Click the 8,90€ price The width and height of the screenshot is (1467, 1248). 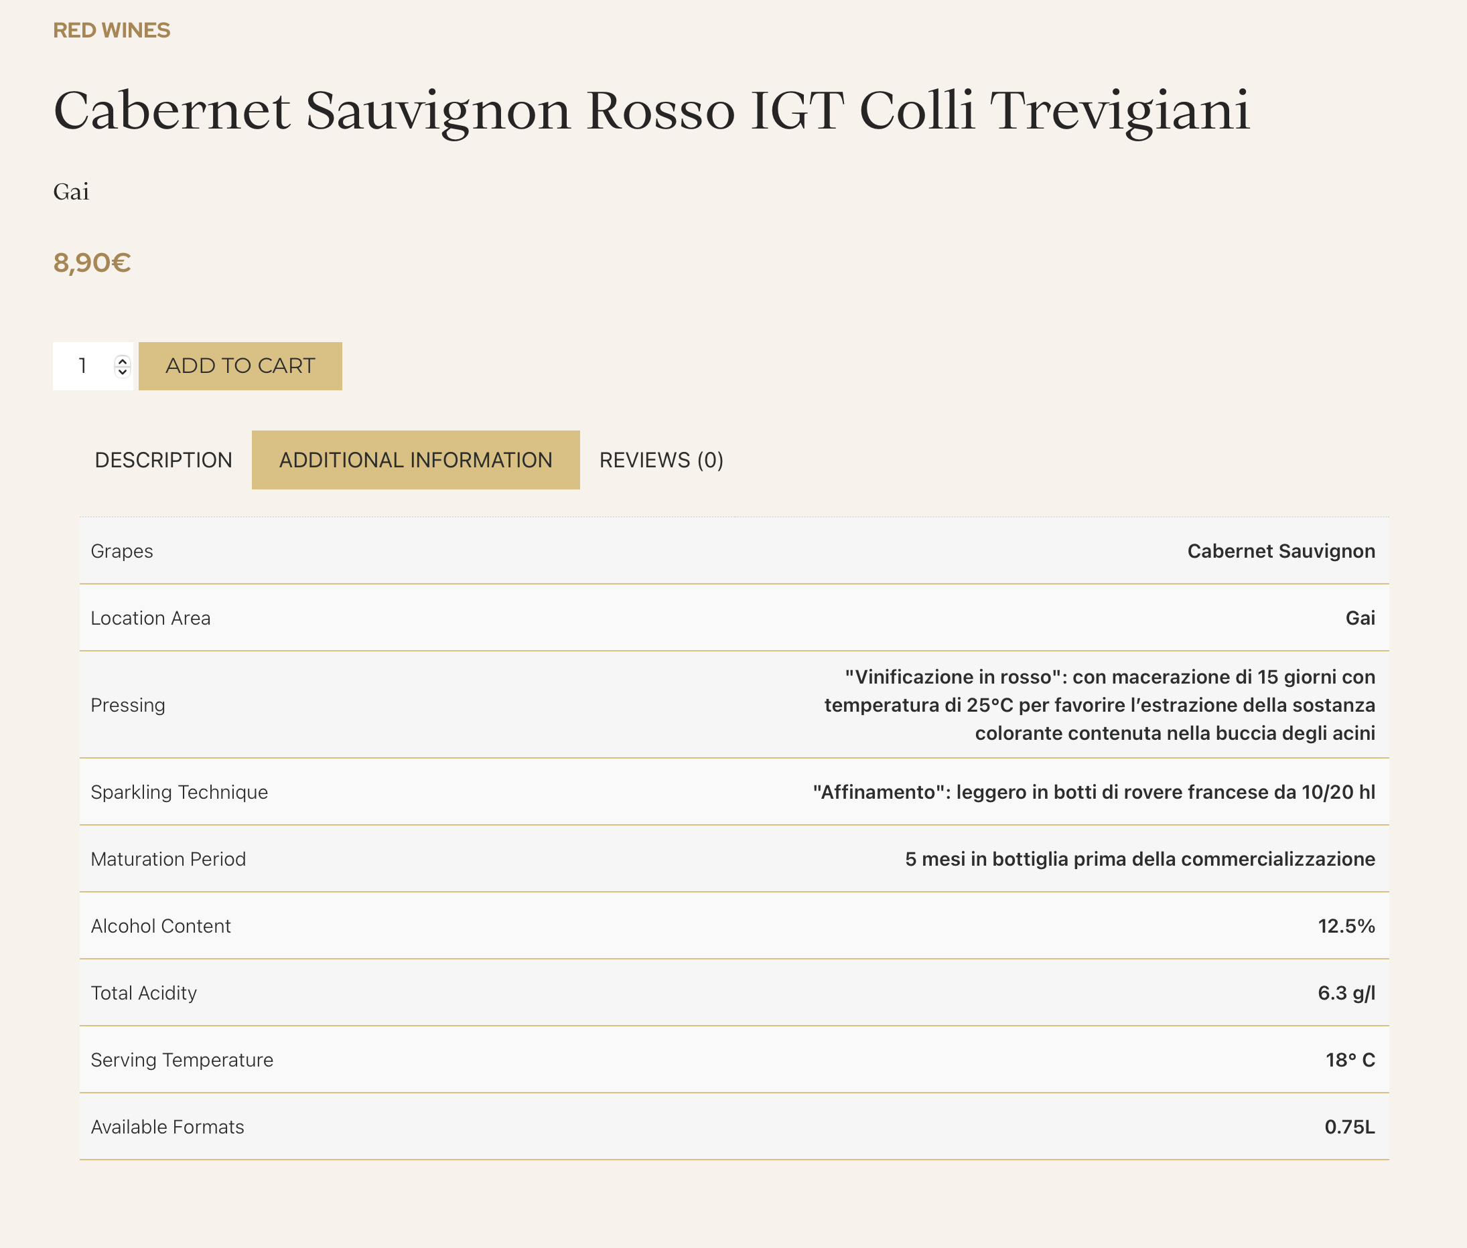[x=92, y=263]
